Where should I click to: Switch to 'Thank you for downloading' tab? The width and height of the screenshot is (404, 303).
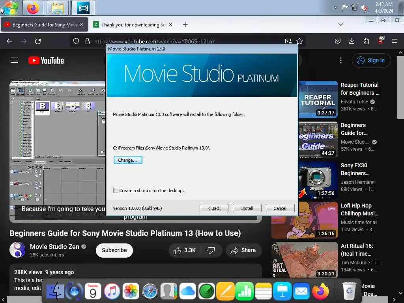[x=133, y=25]
